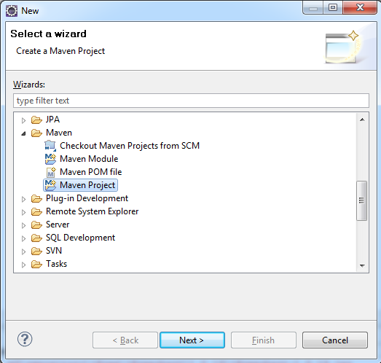Expand the SVN category
Image resolution: width=381 pixels, height=363 pixels.
23,251
